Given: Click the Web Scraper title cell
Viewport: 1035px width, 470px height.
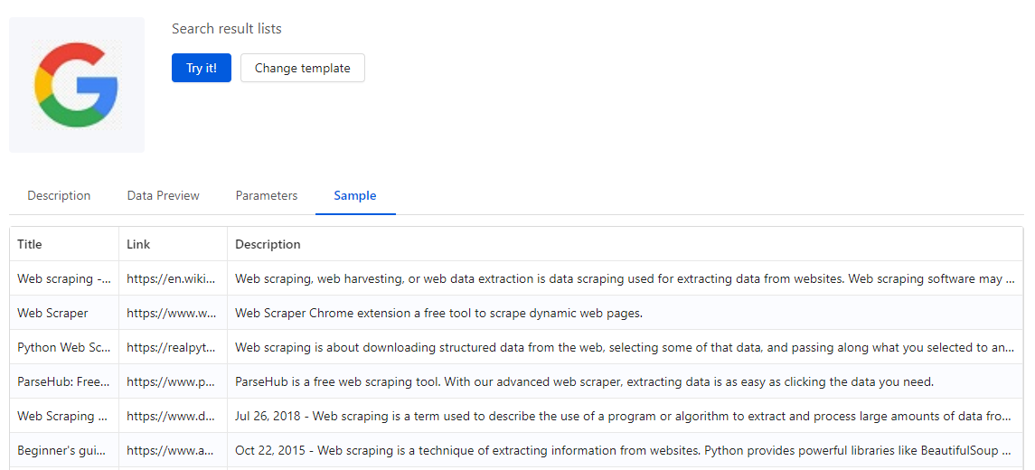Looking at the screenshot, I should point(52,313).
